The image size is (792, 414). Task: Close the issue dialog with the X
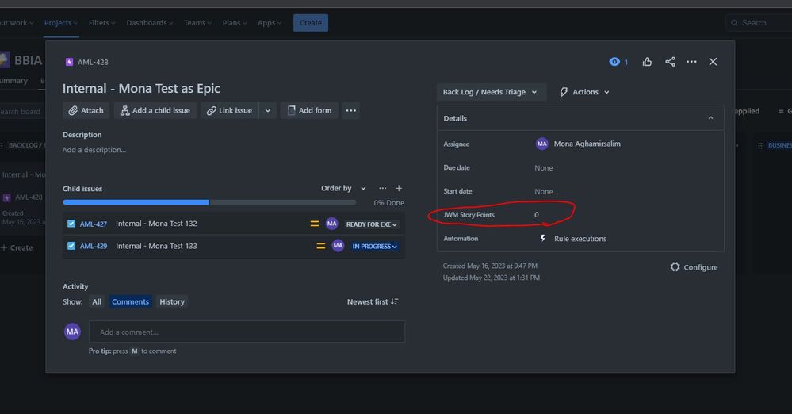pyautogui.click(x=713, y=62)
